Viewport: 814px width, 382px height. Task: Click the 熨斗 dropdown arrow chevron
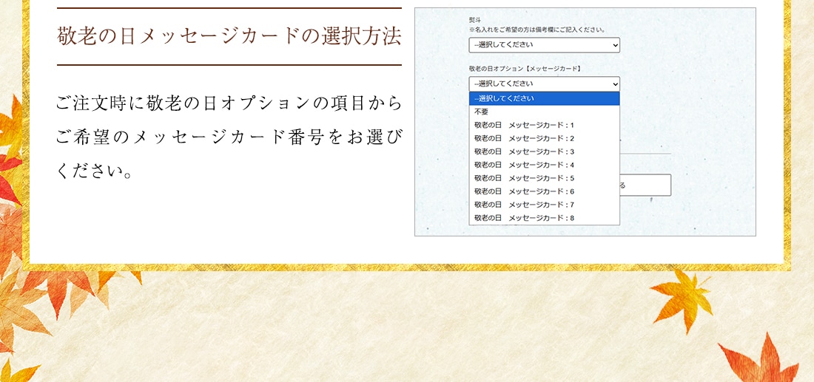click(x=614, y=46)
